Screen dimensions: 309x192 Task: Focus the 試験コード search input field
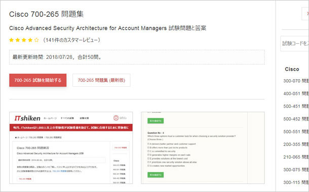click(x=295, y=44)
